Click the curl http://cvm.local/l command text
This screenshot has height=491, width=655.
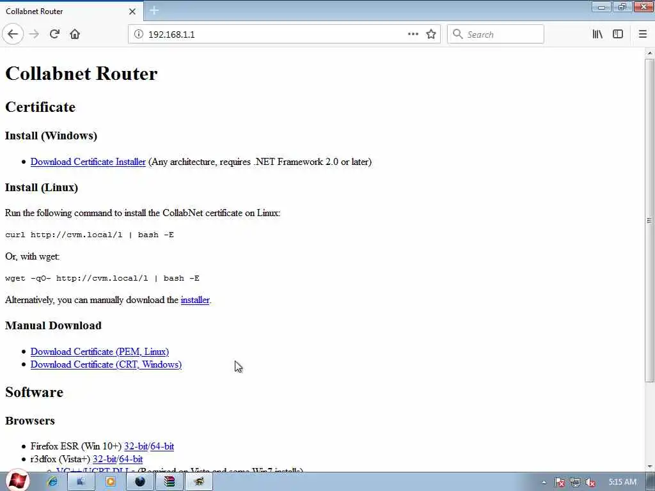coord(90,235)
